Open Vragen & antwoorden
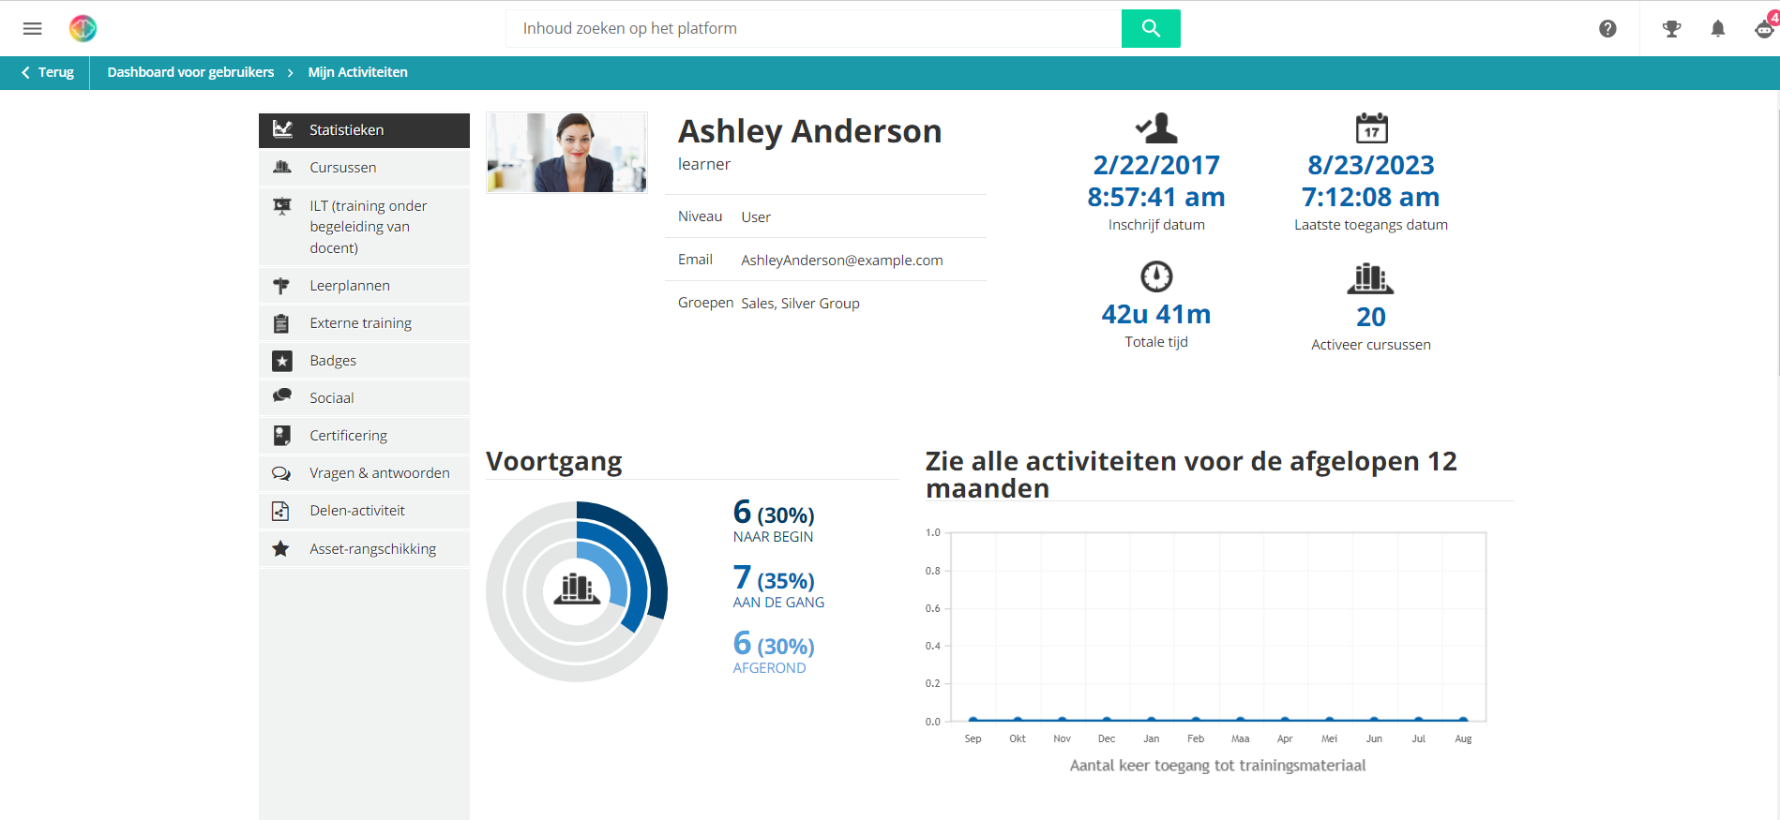Screen dimensions: 1780x820 (364, 473)
